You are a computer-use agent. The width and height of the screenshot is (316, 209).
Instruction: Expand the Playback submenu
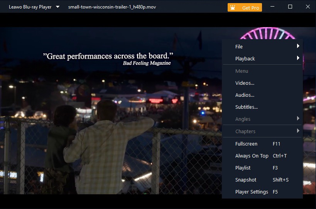tap(262, 58)
